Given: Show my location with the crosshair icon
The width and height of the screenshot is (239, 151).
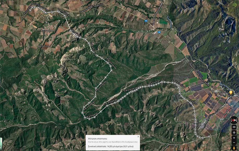Looking at the screenshot, I should point(234,133).
